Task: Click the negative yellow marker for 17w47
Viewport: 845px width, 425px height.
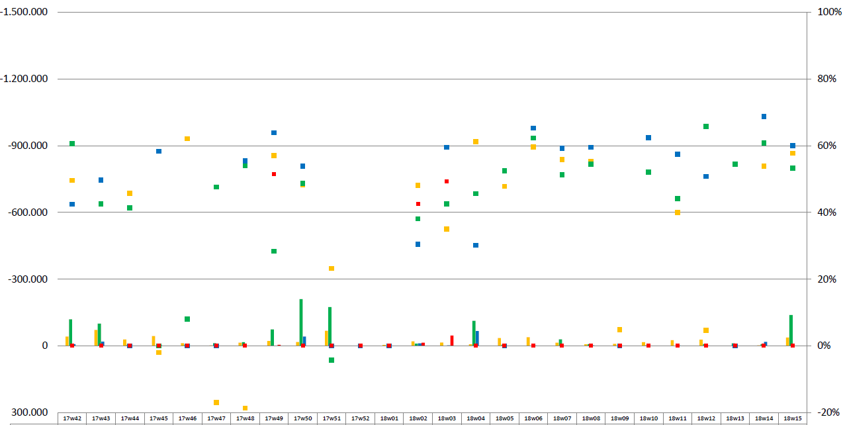Action: pos(216,402)
